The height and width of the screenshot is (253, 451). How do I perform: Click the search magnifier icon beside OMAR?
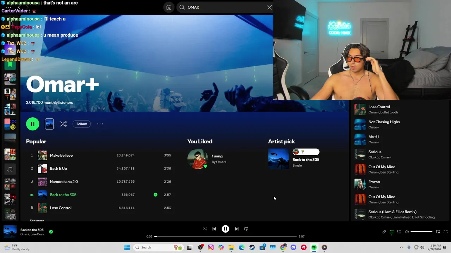pos(182,7)
